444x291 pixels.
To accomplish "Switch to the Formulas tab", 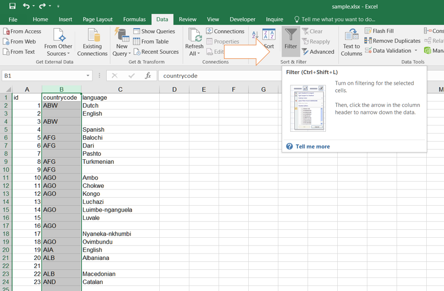I will click(x=134, y=19).
